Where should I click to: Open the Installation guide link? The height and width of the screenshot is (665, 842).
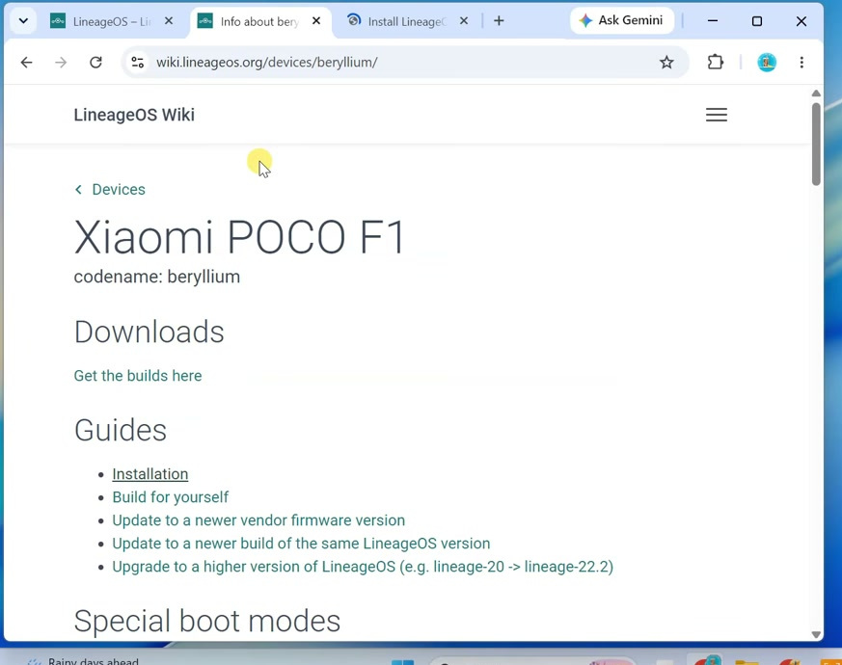pyautogui.click(x=150, y=474)
